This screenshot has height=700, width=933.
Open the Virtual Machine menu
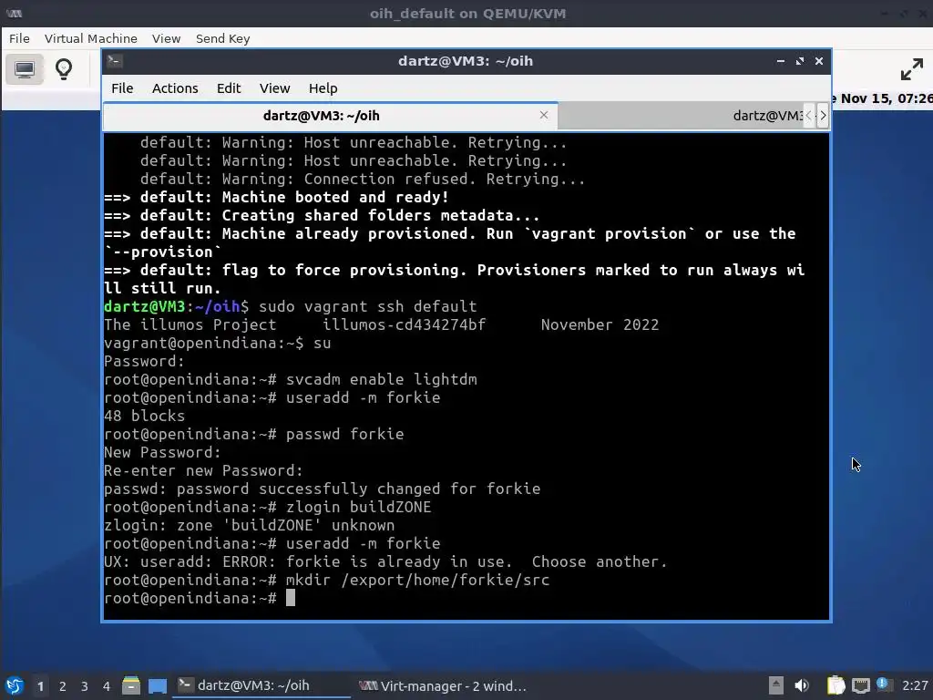(x=90, y=38)
